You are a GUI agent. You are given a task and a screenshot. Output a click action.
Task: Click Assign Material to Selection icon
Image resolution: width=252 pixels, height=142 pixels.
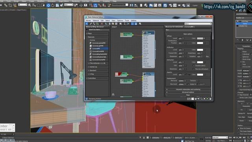point(97,24)
